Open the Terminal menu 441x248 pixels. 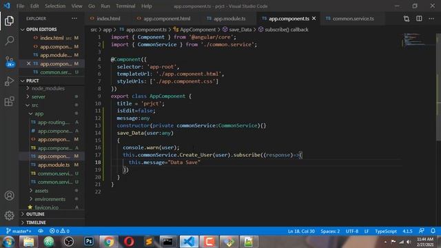[125, 6]
